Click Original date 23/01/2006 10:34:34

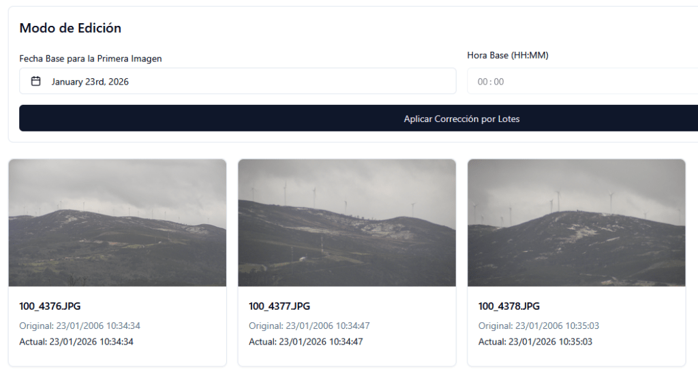point(80,326)
